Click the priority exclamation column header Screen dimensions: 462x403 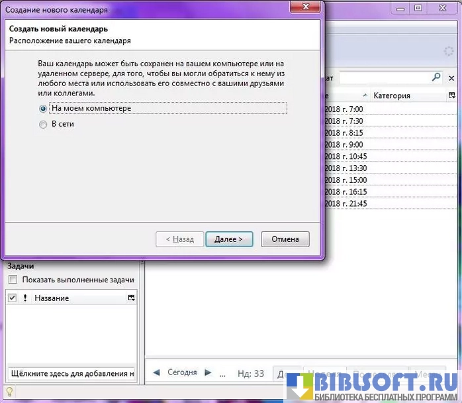click(25, 298)
